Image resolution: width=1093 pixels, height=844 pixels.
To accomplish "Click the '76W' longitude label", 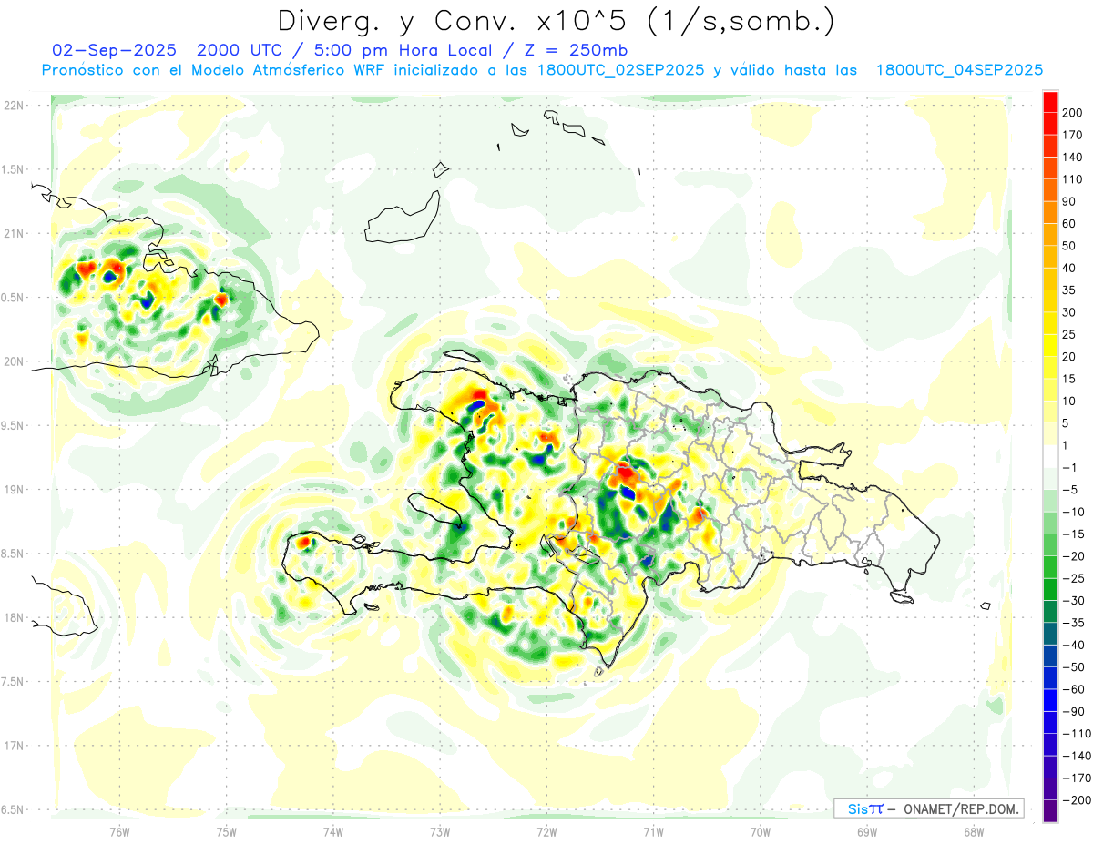I will (x=119, y=831).
